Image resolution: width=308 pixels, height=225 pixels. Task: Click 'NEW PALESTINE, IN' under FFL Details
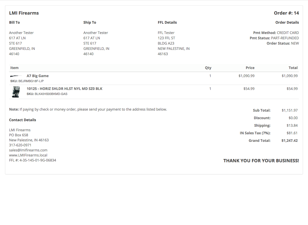(174, 49)
